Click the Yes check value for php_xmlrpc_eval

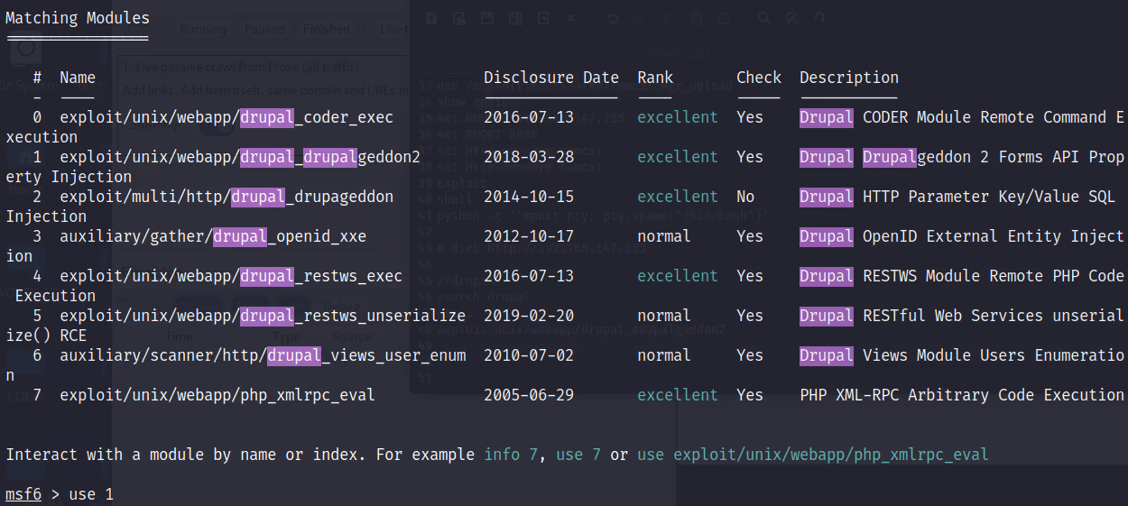click(750, 395)
